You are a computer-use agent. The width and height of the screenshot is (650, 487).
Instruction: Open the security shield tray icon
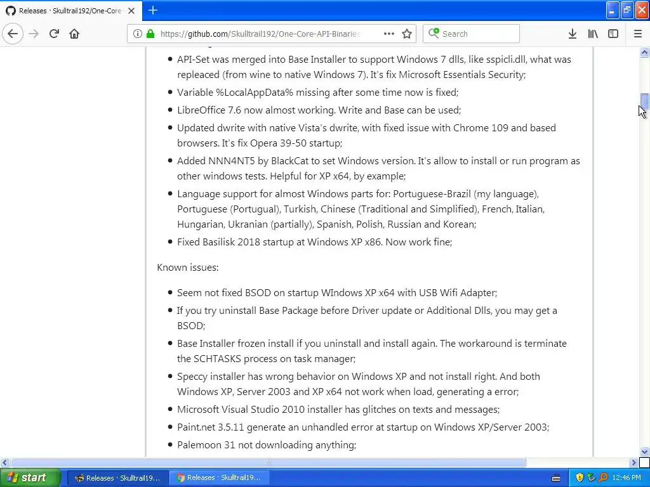[x=580, y=477]
